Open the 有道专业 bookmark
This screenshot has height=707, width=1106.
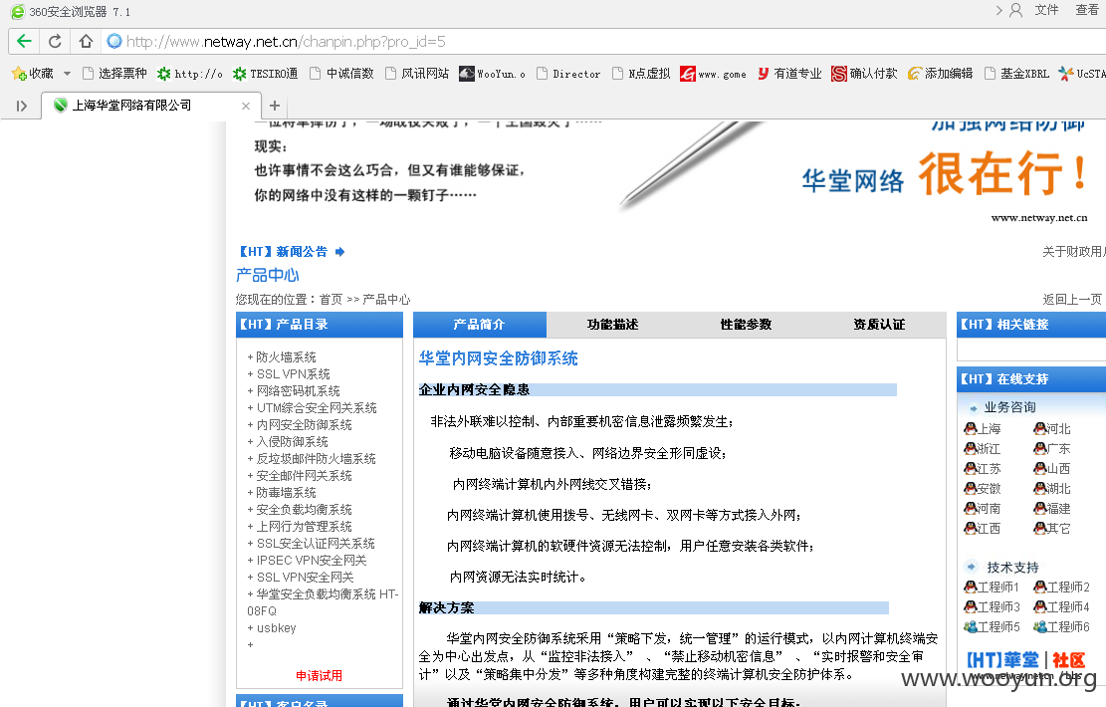point(789,74)
